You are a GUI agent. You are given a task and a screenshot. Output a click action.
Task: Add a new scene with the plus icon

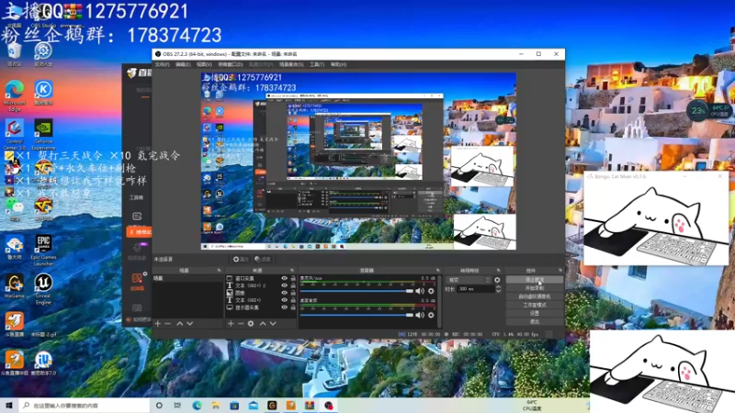[158, 324]
